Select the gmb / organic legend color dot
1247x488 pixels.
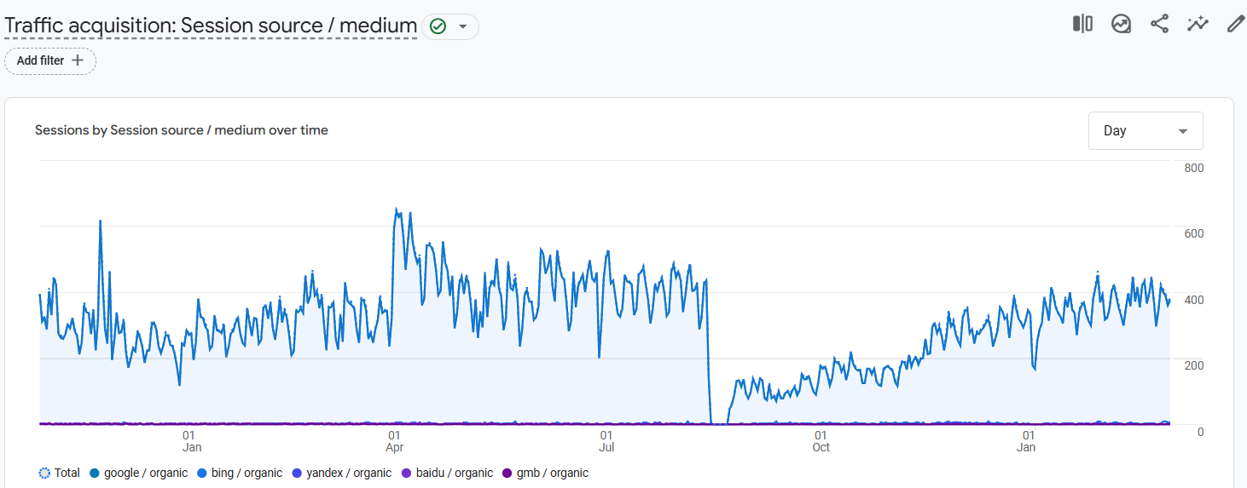[508, 473]
